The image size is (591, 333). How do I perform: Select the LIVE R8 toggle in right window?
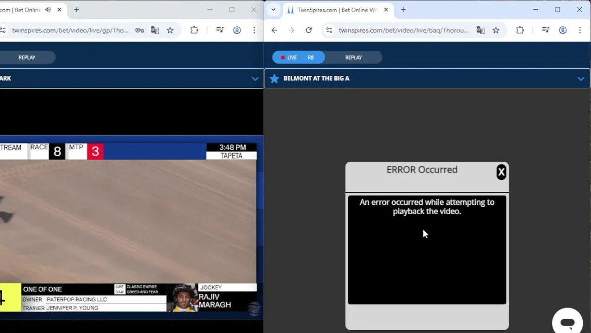(x=298, y=57)
